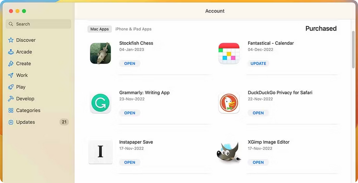The image size is (358, 183).
Task: Click the Create paintbrush icon
Action: tap(11, 64)
